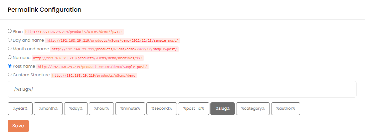365x140 pixels.
Task: Insert the %post_id% tag
Action: 193,109
